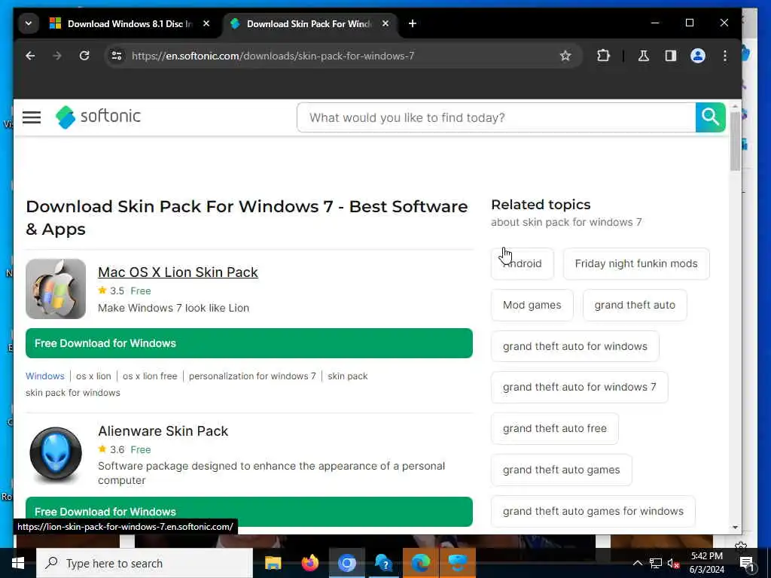
Task: Select the Mod games topic
Action: [532, 305]
